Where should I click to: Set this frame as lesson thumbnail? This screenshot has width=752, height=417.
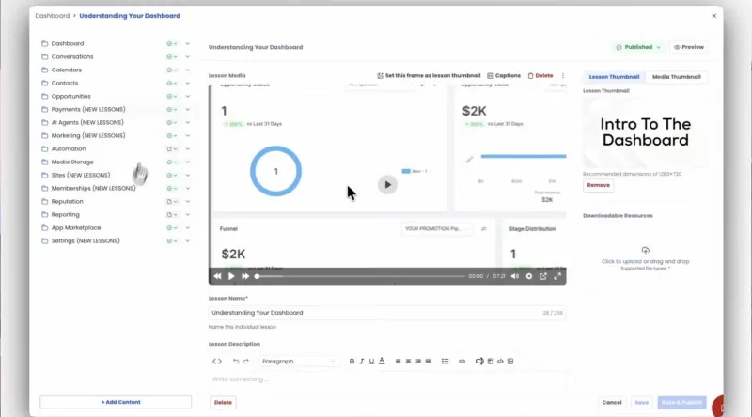tap(429, 76)
